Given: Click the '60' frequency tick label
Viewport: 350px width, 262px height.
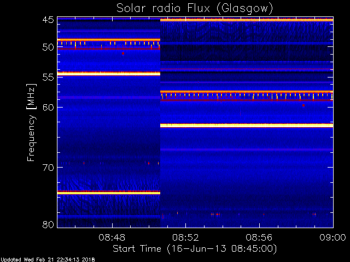Looking at the screenshot, I should click(48, 108).
